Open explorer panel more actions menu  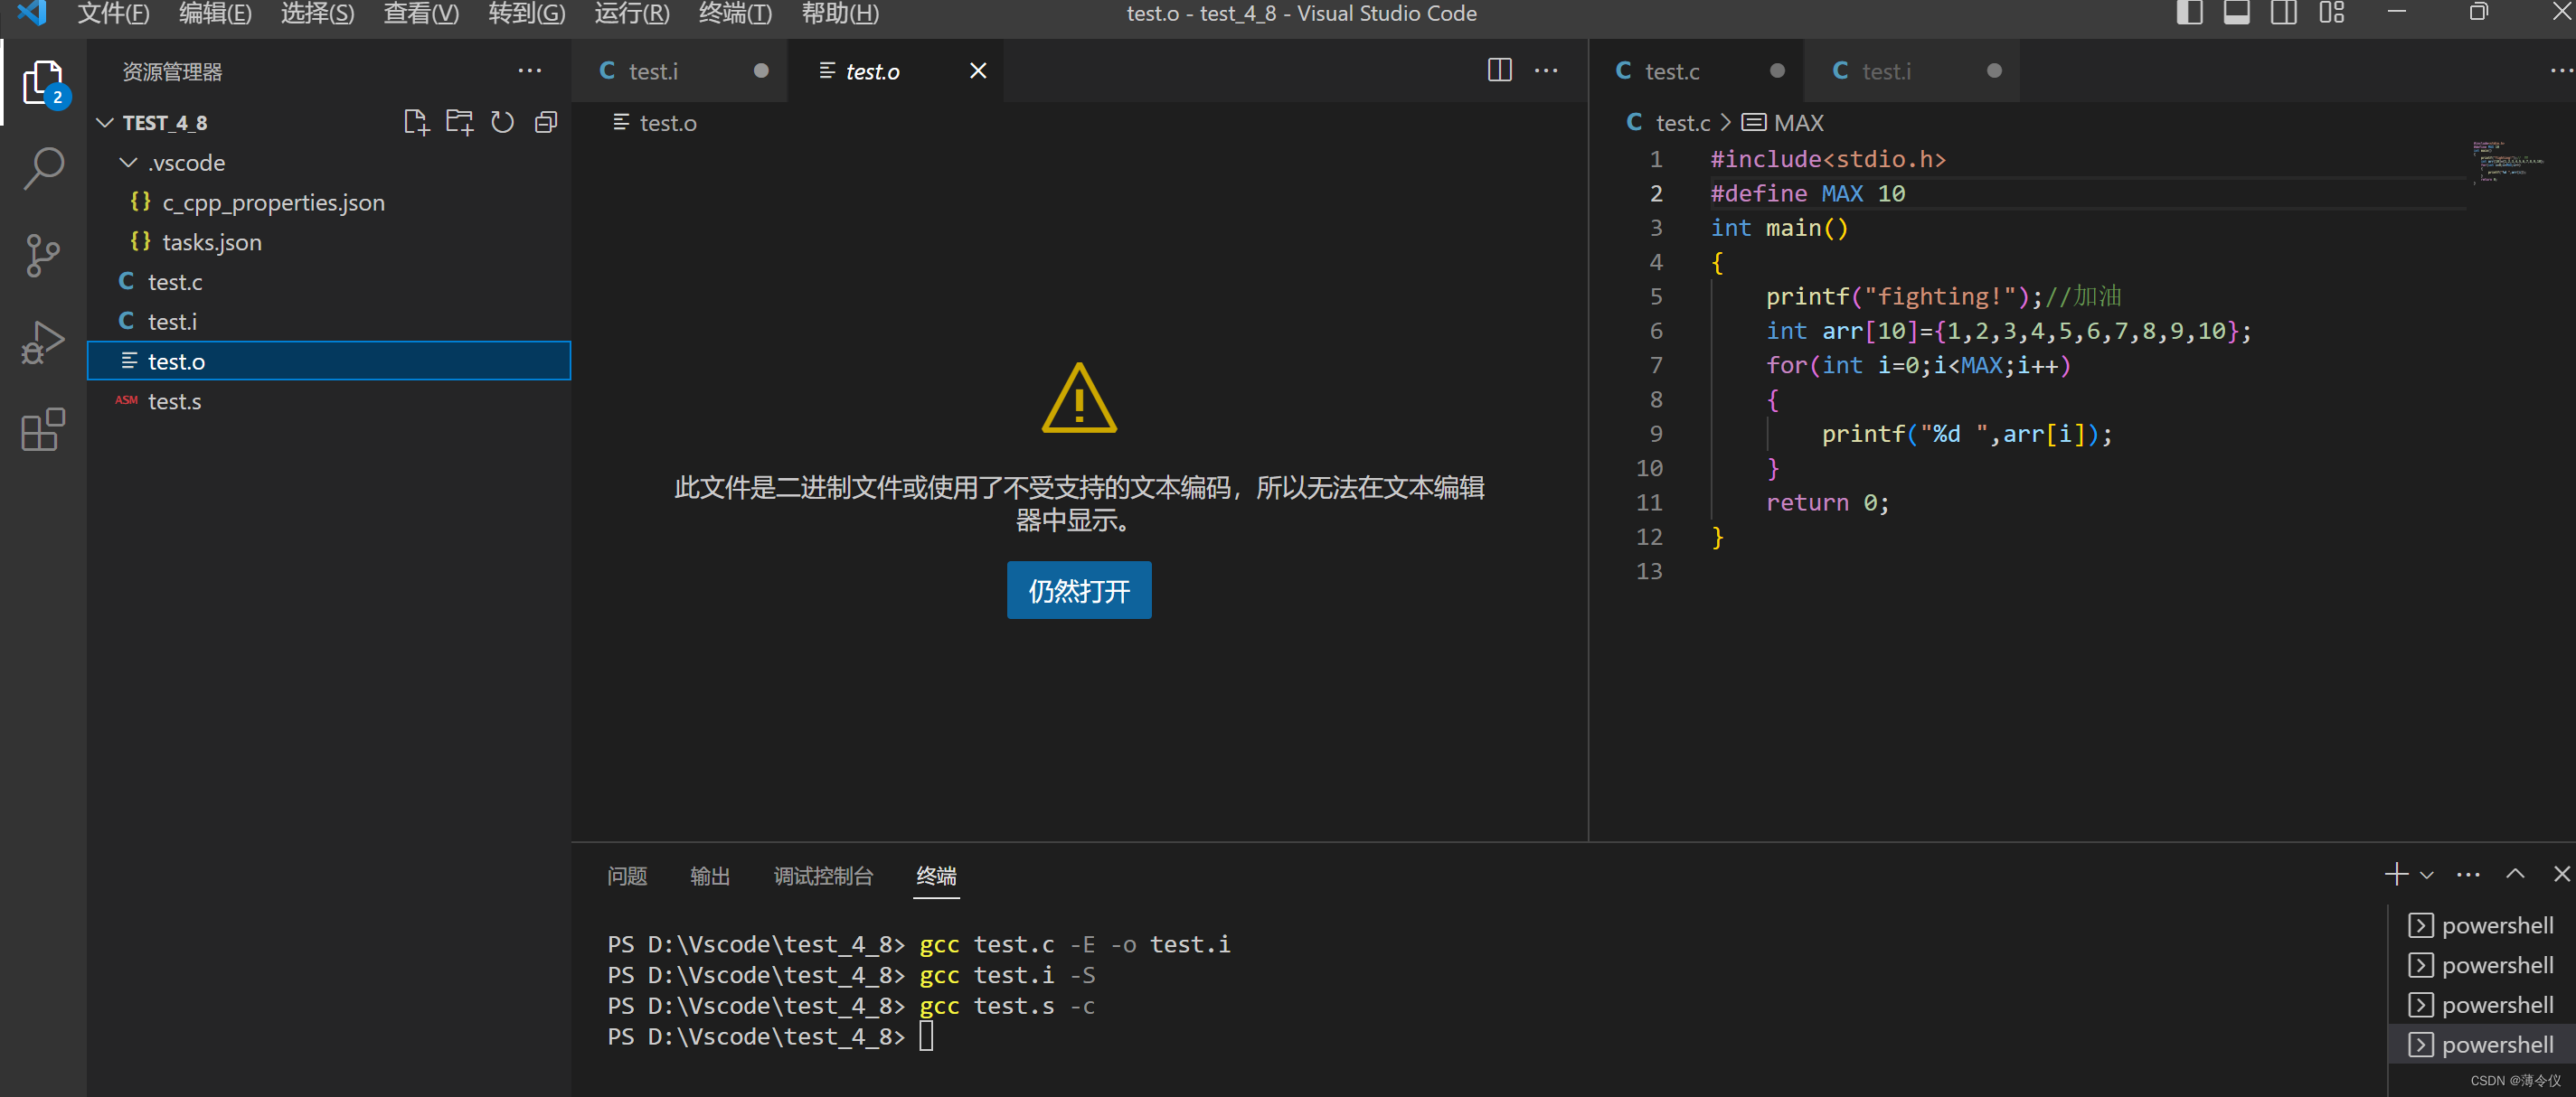pyautogui.click(x=529, y=71)
